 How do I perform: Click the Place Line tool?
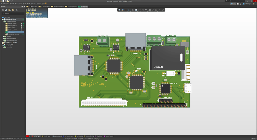(x=163, y=10)
